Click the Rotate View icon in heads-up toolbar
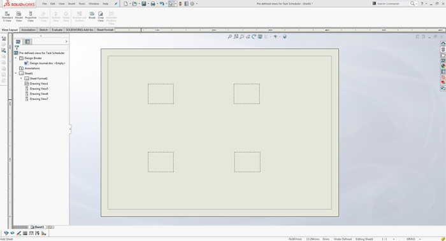The image size is (446, 241). tap(254, 37)
